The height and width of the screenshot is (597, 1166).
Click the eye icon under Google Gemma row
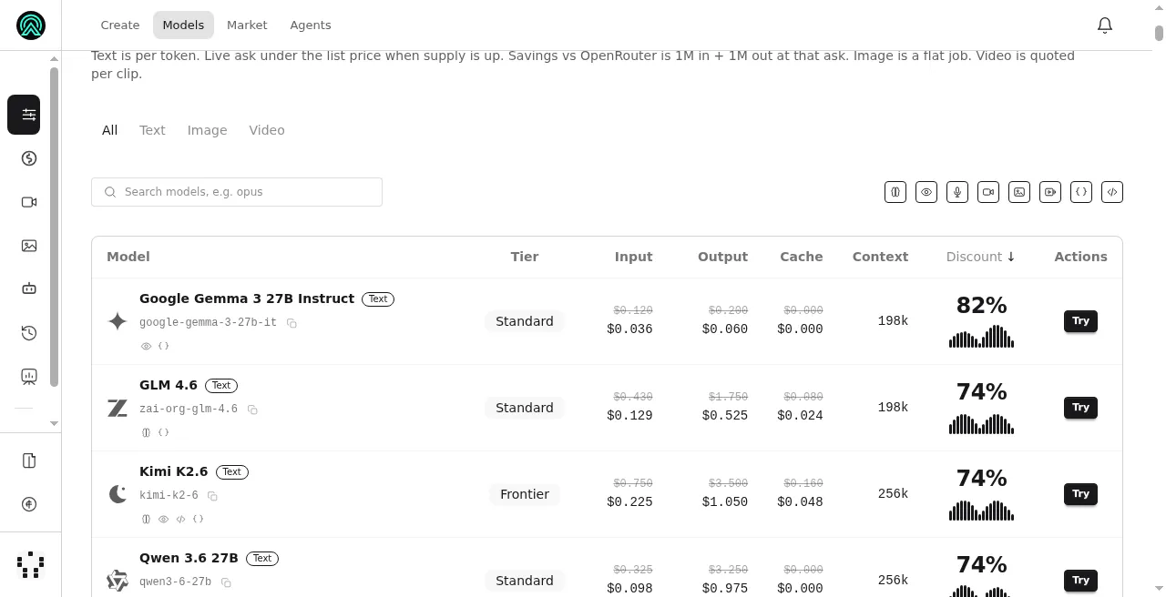tap(146, 346)
